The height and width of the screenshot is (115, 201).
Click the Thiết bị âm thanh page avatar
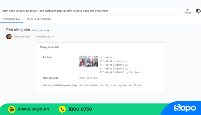click(9, 37)
